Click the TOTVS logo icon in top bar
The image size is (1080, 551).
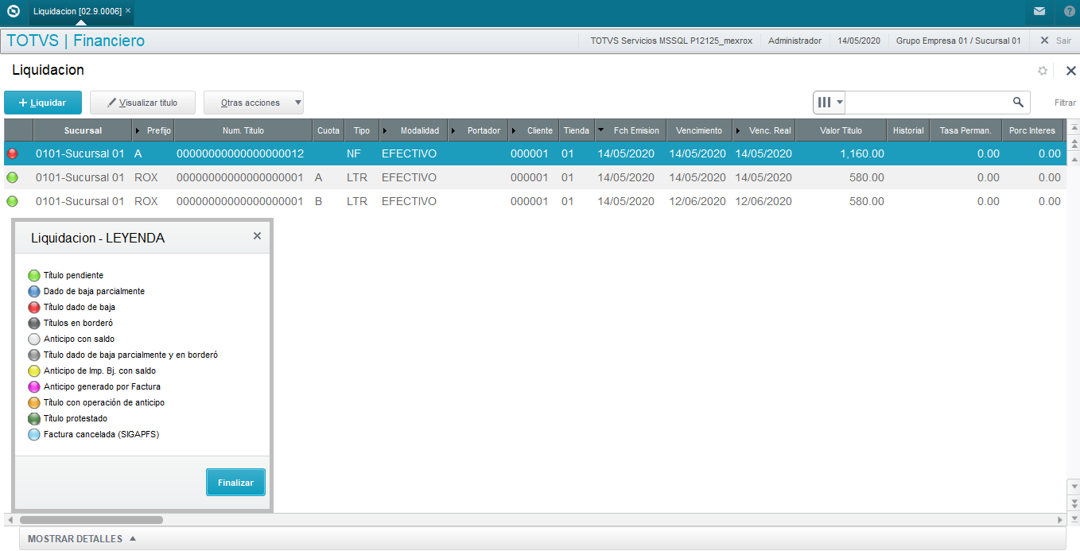13,12
